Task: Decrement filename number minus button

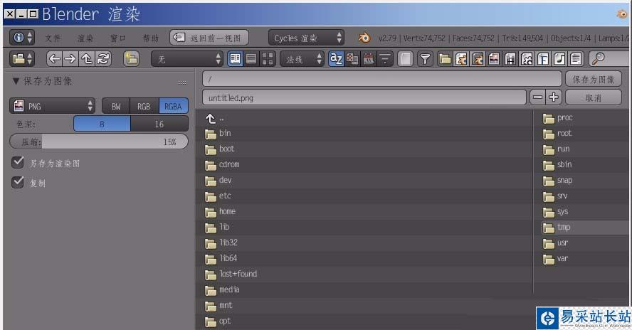Action: [537, 97]
